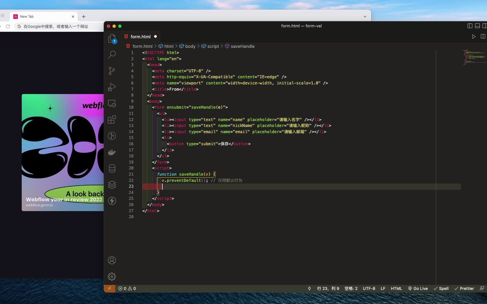The height and width of the screenshot is (304, 487).
Task: Open the Docker activity bar icon
Action: point(112,152)
